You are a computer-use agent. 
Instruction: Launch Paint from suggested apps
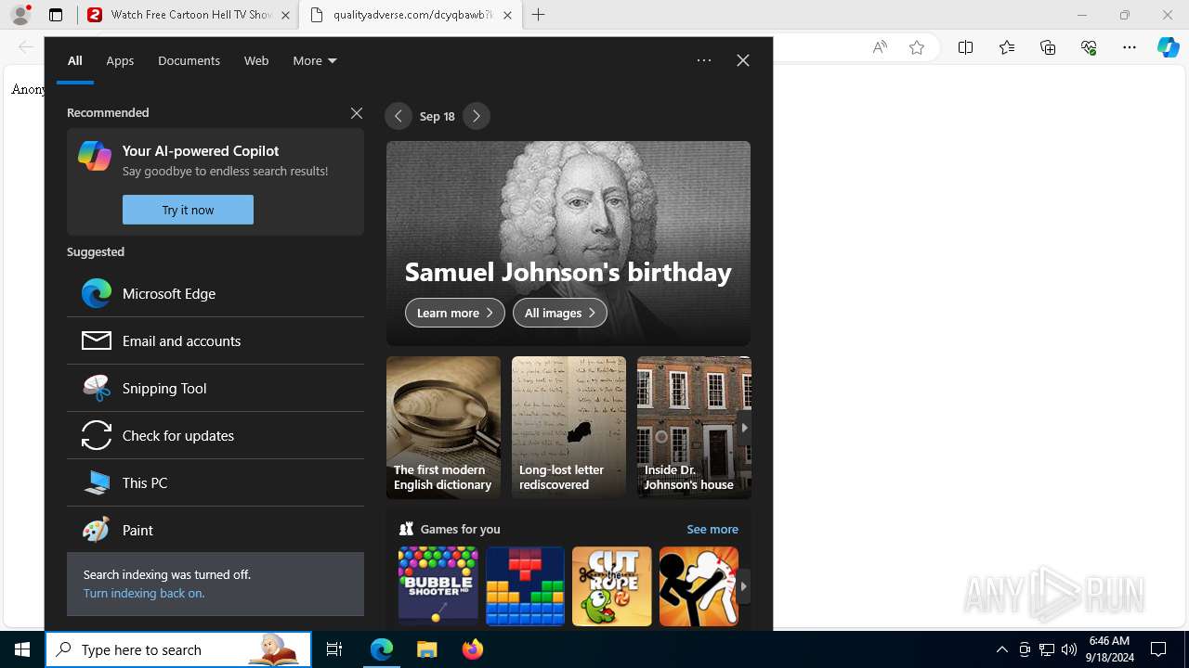pyautogui.click(x=216, y=530)
